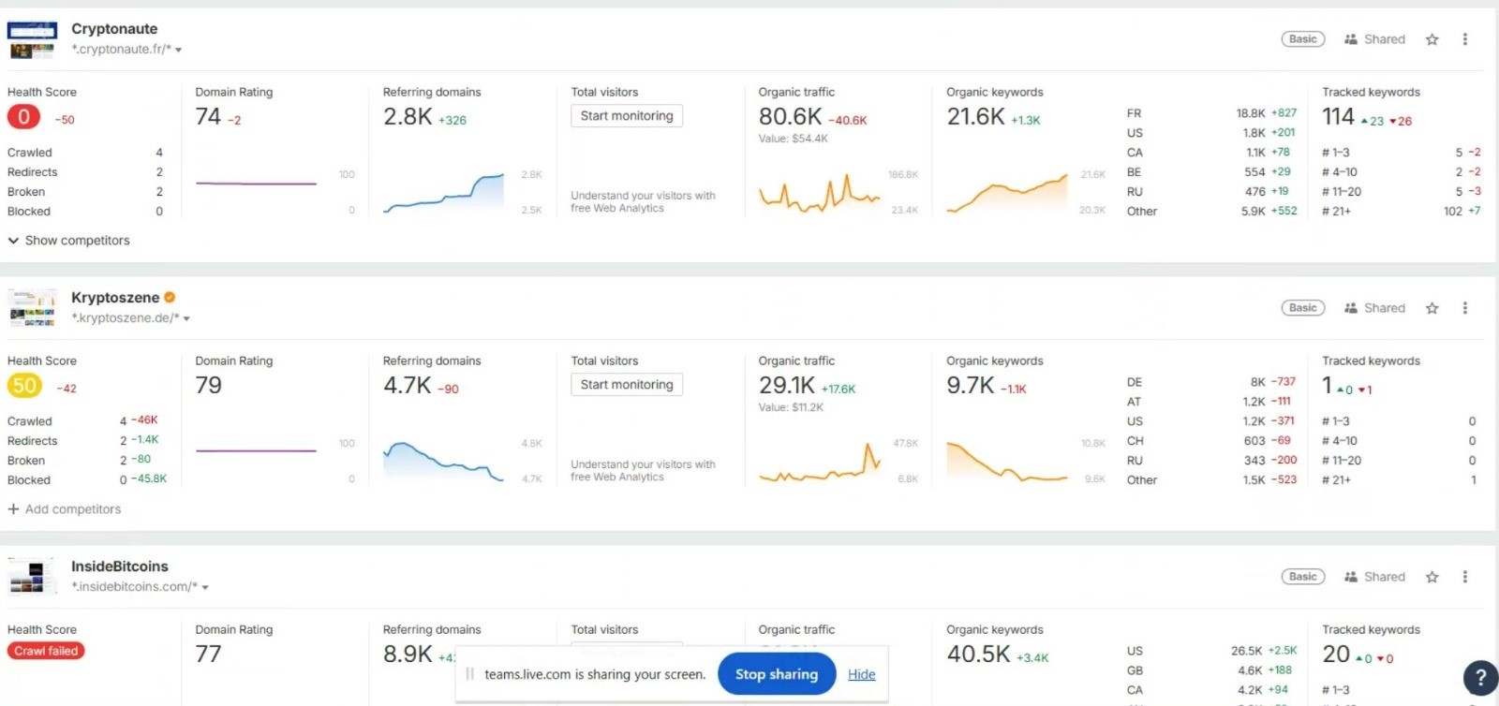Open Kryptoszene more options menu

pos(1465,308)
